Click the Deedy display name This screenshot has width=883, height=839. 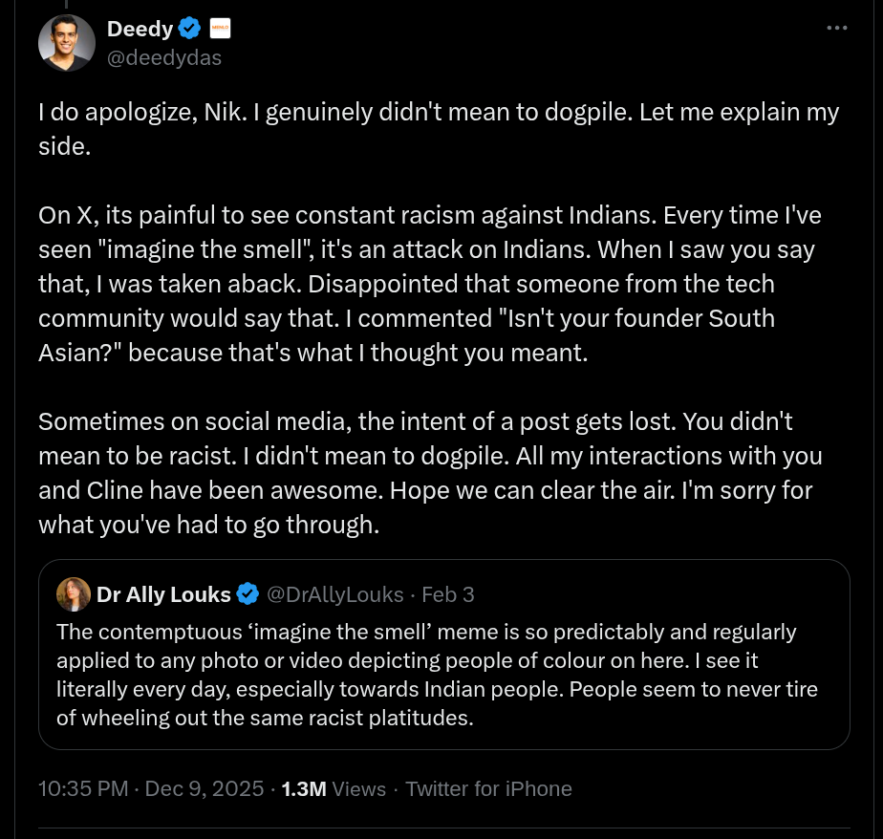tap(140, 29)
